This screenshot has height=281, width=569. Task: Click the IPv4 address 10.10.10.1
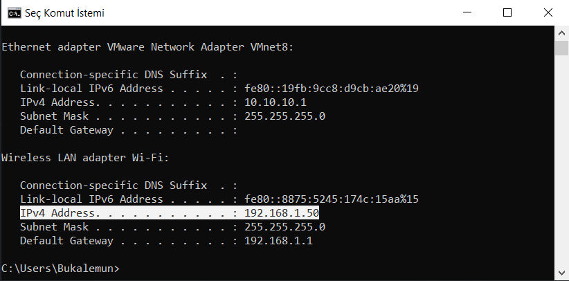(x=276, y=102)
